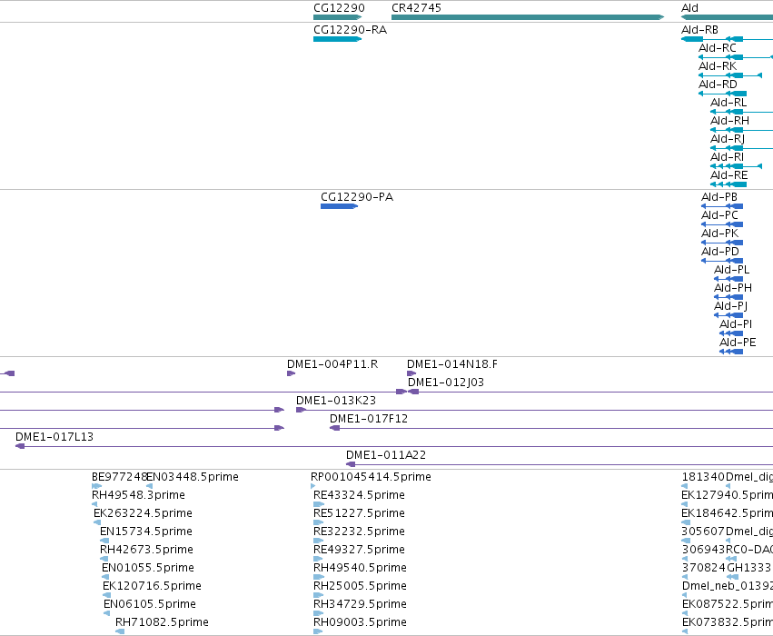The image size is (773, 636).
Task: Click the Ald-RH transcript label
Action: click(729, 121)
